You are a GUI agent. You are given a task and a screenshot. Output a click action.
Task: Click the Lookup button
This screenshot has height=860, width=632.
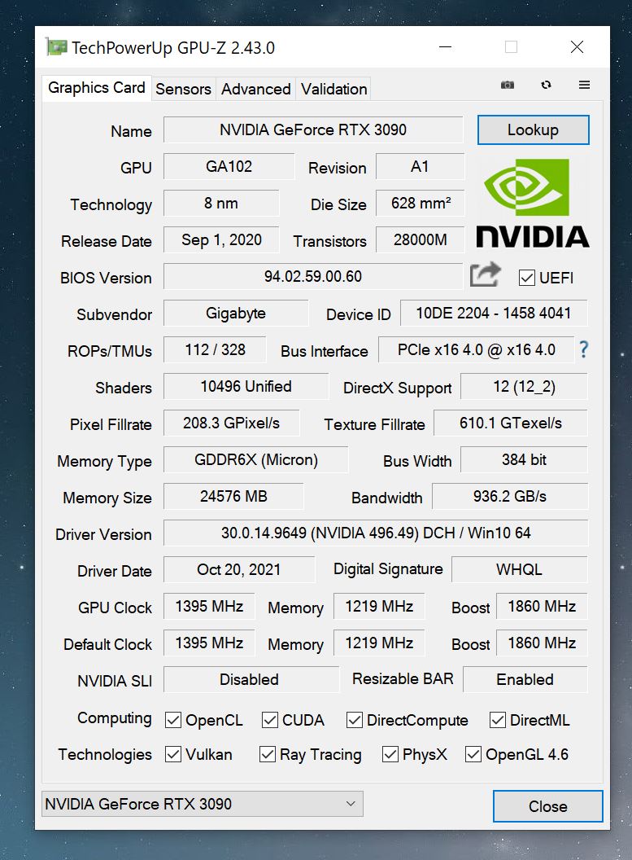click(533, 130)
